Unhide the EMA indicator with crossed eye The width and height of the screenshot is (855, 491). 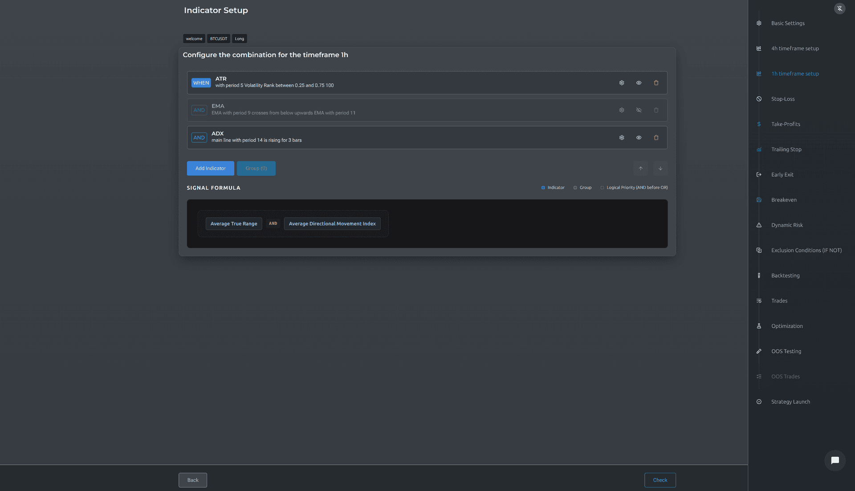[639, 110]
